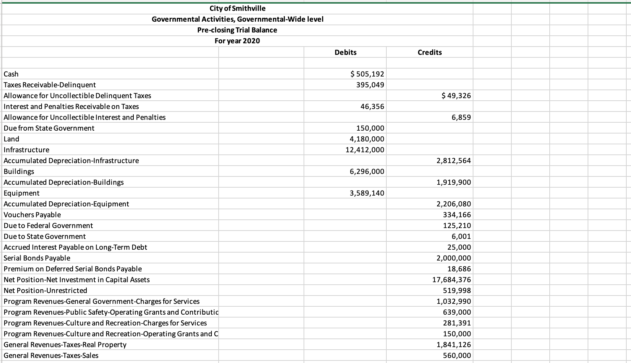Select the credit amount 6,001
Image resolution: width=631 pixels, height=363 pixels.
tap(462, 236)
